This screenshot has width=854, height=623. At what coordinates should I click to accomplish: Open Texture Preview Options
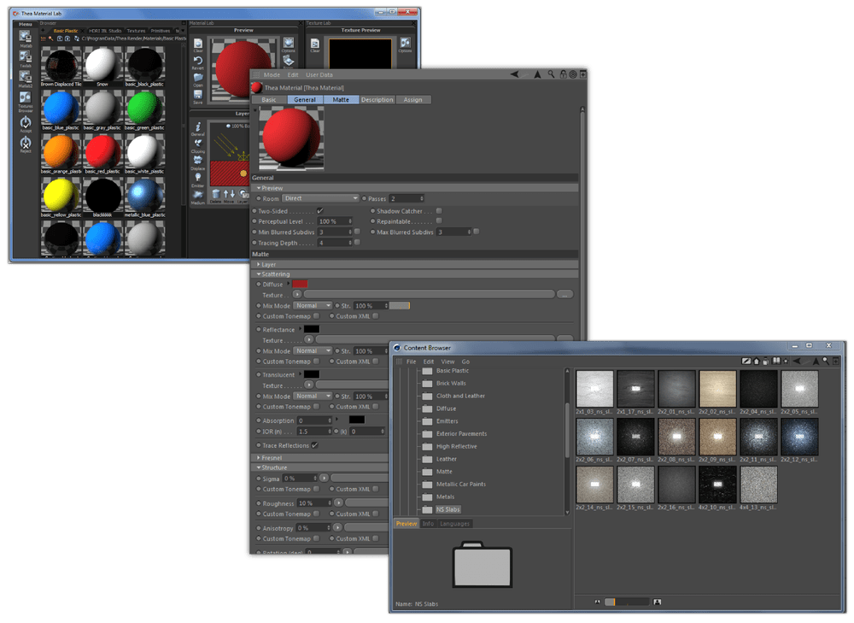pos(405,43)
